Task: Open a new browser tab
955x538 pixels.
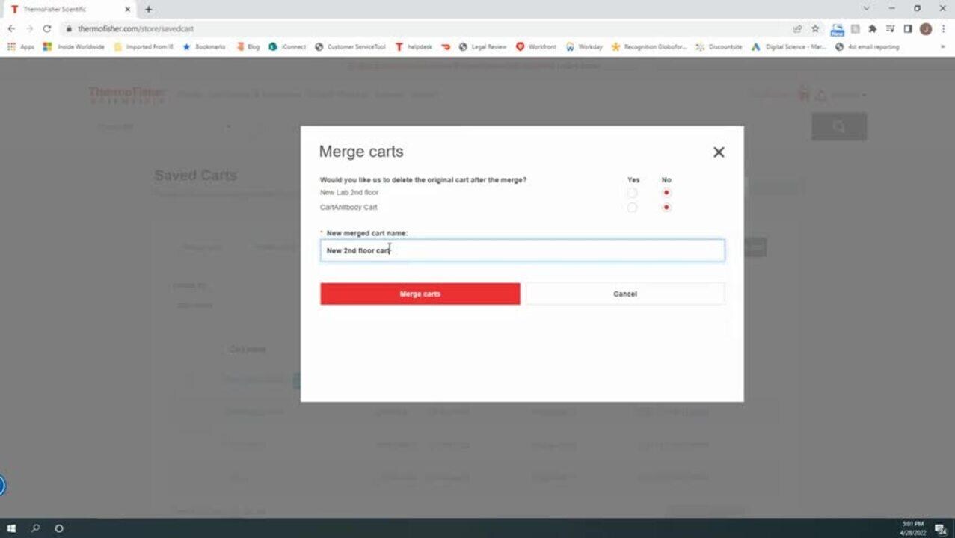Action: [x=149, y=9]
